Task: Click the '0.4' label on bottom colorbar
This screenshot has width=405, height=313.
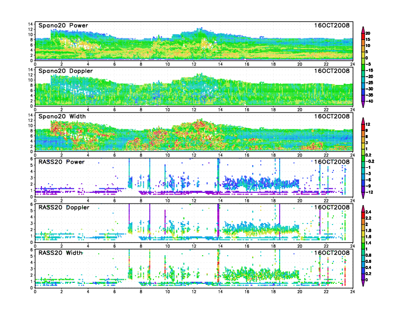Action: click(x=368, y=267)
